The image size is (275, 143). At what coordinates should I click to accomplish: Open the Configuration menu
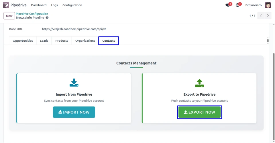(72, 5)
